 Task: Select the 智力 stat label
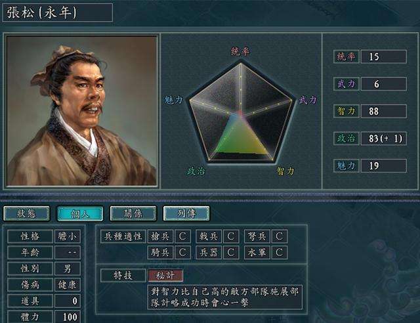pyautogui.click(x=346, y=111)
